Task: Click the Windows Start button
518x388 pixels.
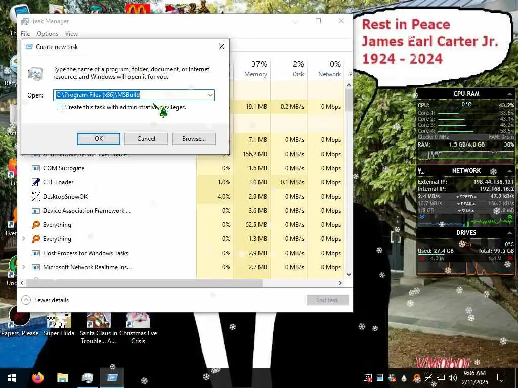Action: [x=12, y=378]
